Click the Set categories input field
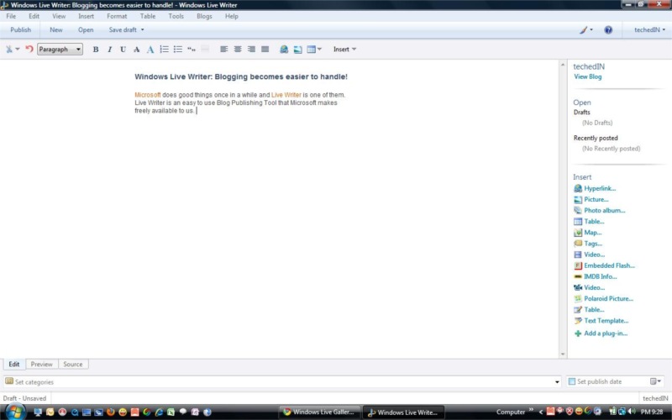The width and height of the screenshot is (672, 420). 282,382
